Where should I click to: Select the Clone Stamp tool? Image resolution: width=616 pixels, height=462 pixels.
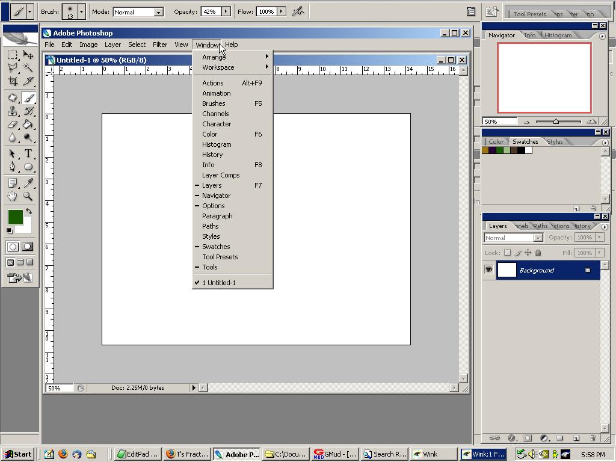[13, 110]
